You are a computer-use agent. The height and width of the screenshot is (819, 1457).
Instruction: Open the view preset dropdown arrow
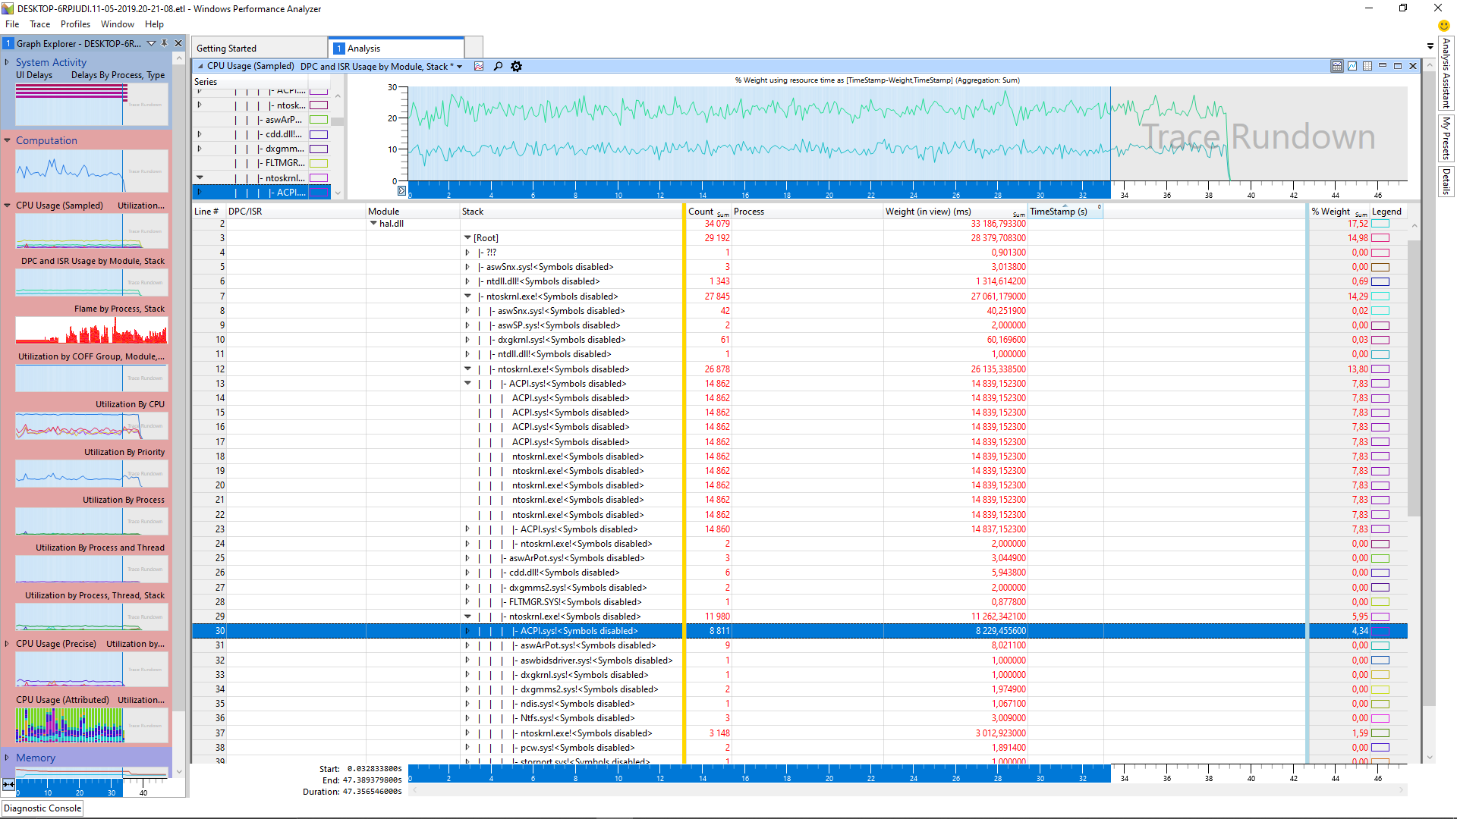[x=460, y=67]
